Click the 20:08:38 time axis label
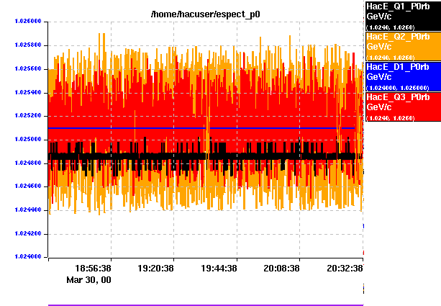This screenshot has width=441, height=306. point(283,267)
